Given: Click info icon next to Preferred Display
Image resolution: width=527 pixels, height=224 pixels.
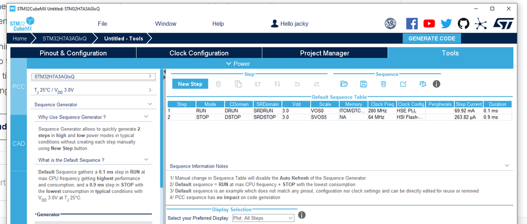Looking at the screenshot, I should [302, 215].
